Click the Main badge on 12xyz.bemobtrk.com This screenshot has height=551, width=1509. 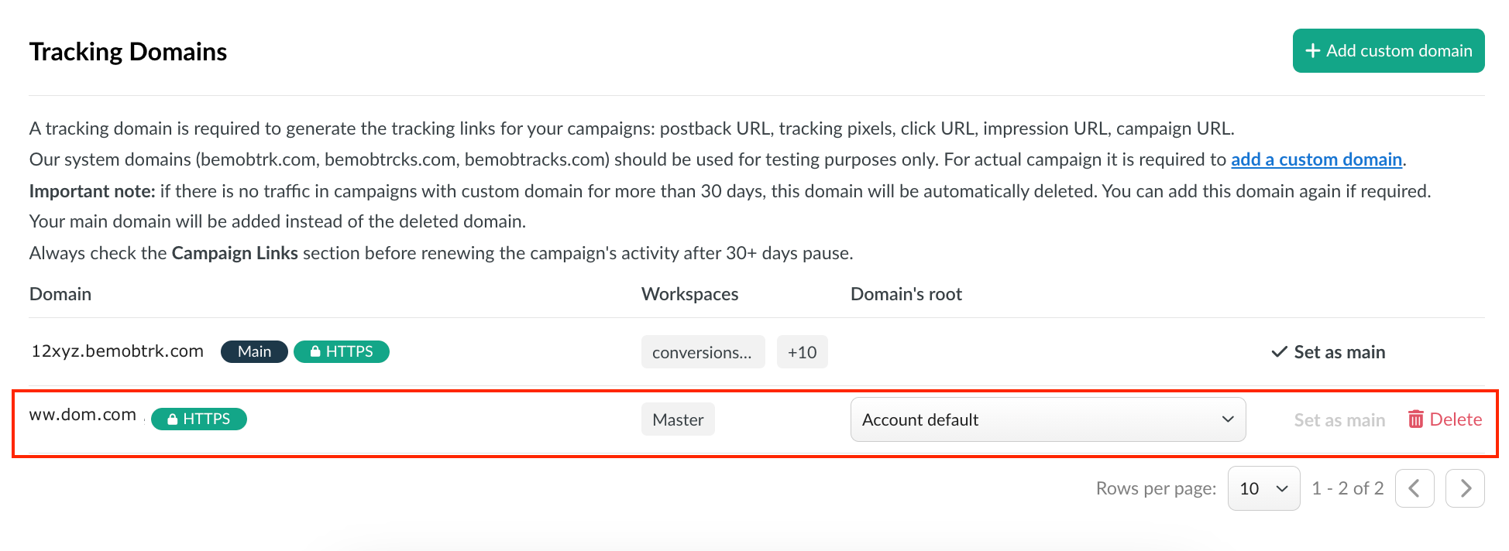pyautogui.click(x=254, y=351)
